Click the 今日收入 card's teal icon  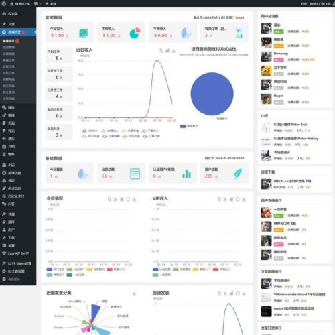tap(84, 33)
